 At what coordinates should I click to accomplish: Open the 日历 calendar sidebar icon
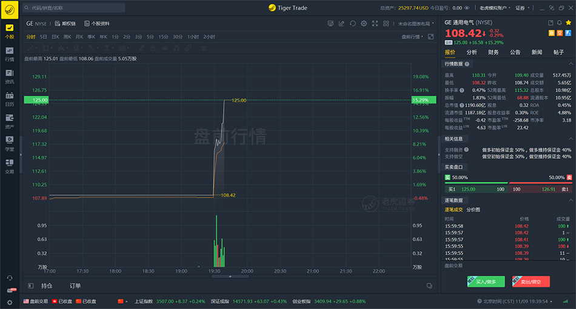[x=10, y=99]
